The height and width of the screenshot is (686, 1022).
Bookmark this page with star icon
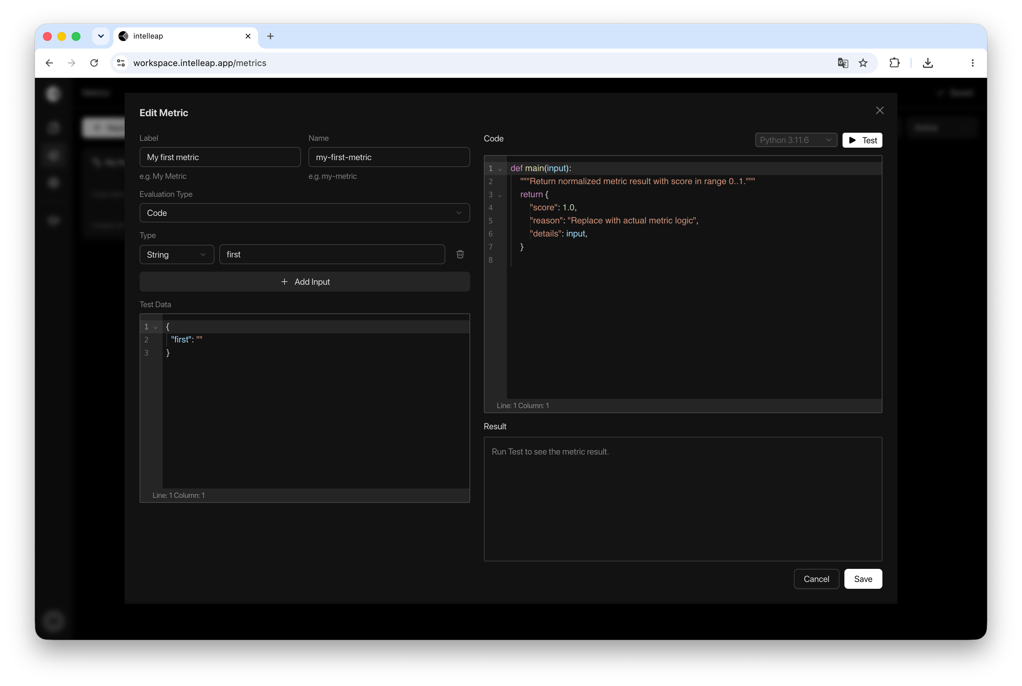(863, 63)
